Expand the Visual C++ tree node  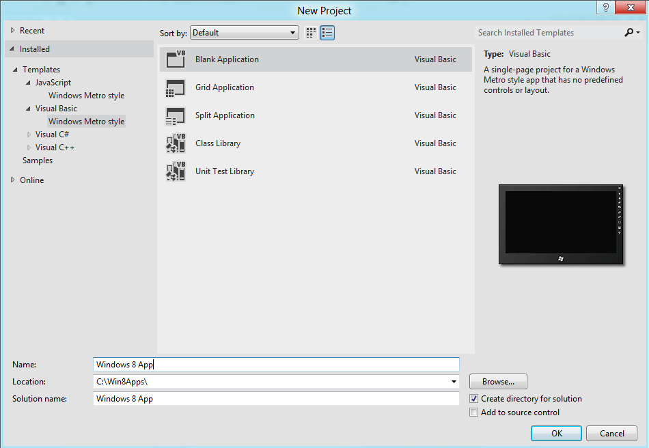point(29,148)
